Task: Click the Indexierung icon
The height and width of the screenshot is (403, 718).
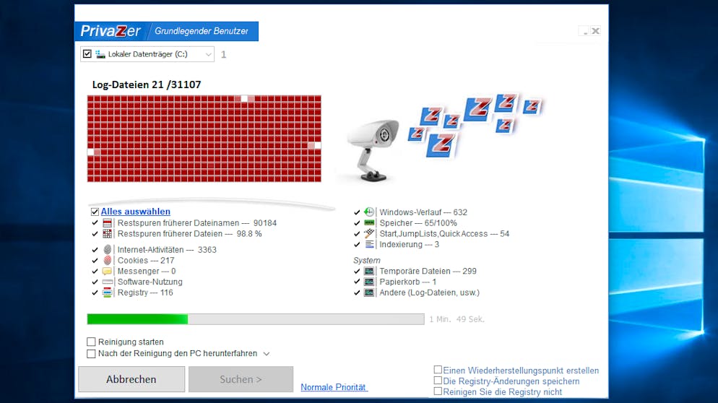Action: pos(369,245)
